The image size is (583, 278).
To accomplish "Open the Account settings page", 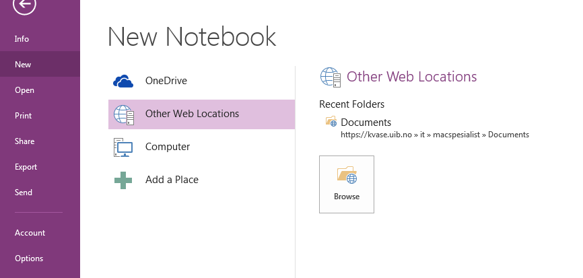I will (30, 233).
